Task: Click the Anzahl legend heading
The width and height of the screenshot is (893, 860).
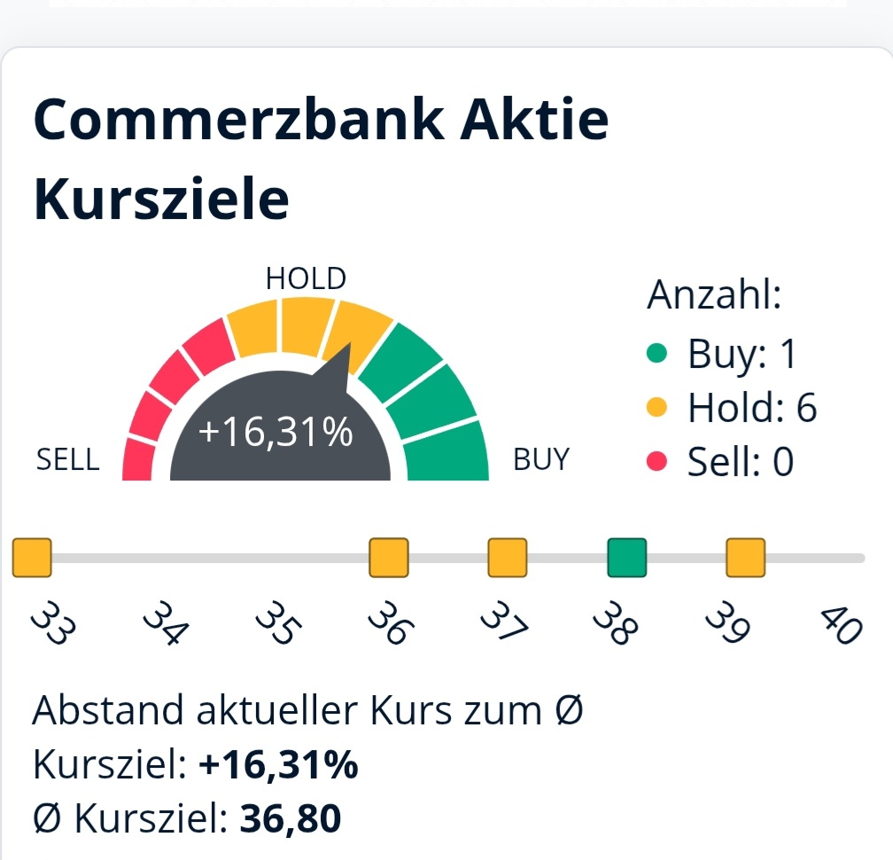Action: tap(714, 295)
